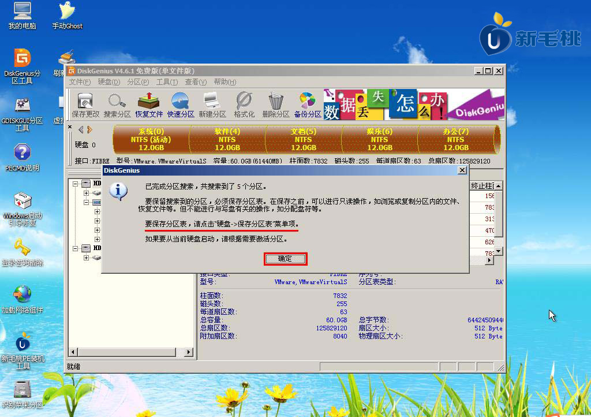Click the 删除分区 trash icon

tap(275, 105)
